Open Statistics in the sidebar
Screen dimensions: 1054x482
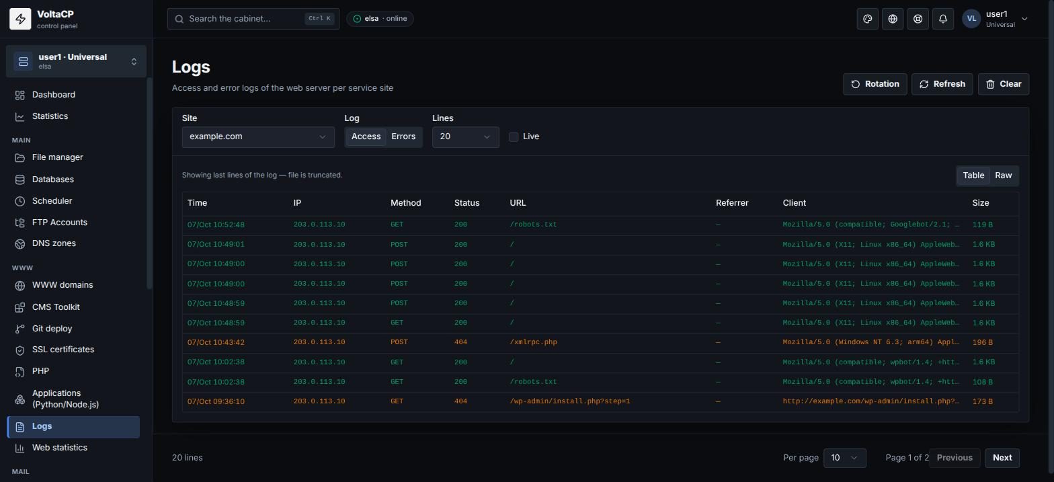73,116
